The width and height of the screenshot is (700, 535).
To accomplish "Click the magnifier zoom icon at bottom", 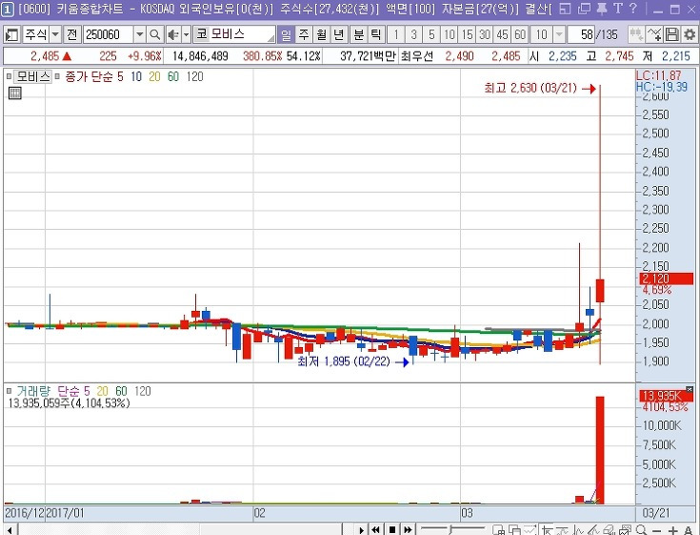I will point(642,529).
